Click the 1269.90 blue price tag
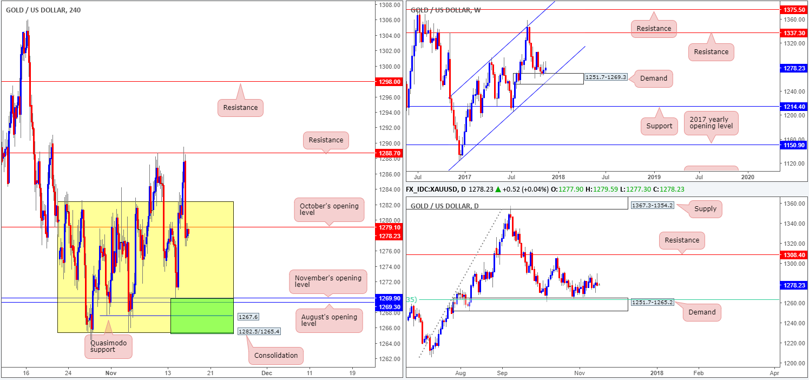 coord(388,298)
